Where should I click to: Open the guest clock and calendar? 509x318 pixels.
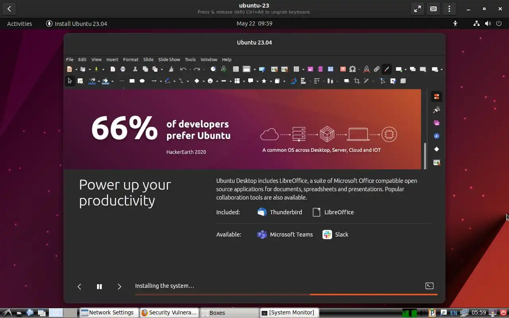[x=254, y=23]
